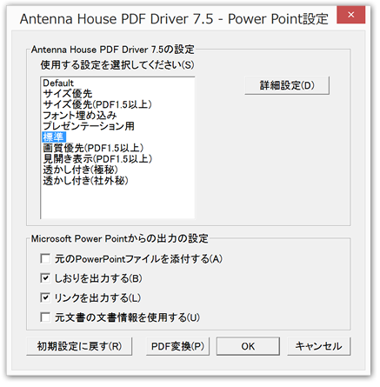Select the Default setting in the list
The image size is (380, 387).
(x=58, y=83)
